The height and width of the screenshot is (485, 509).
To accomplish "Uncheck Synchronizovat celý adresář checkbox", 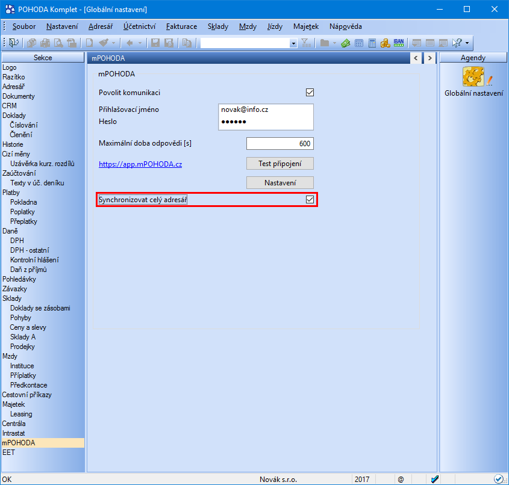I will click(310, 199).
